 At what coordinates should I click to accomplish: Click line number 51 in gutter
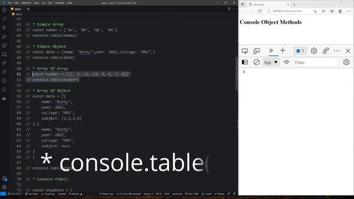18,74
